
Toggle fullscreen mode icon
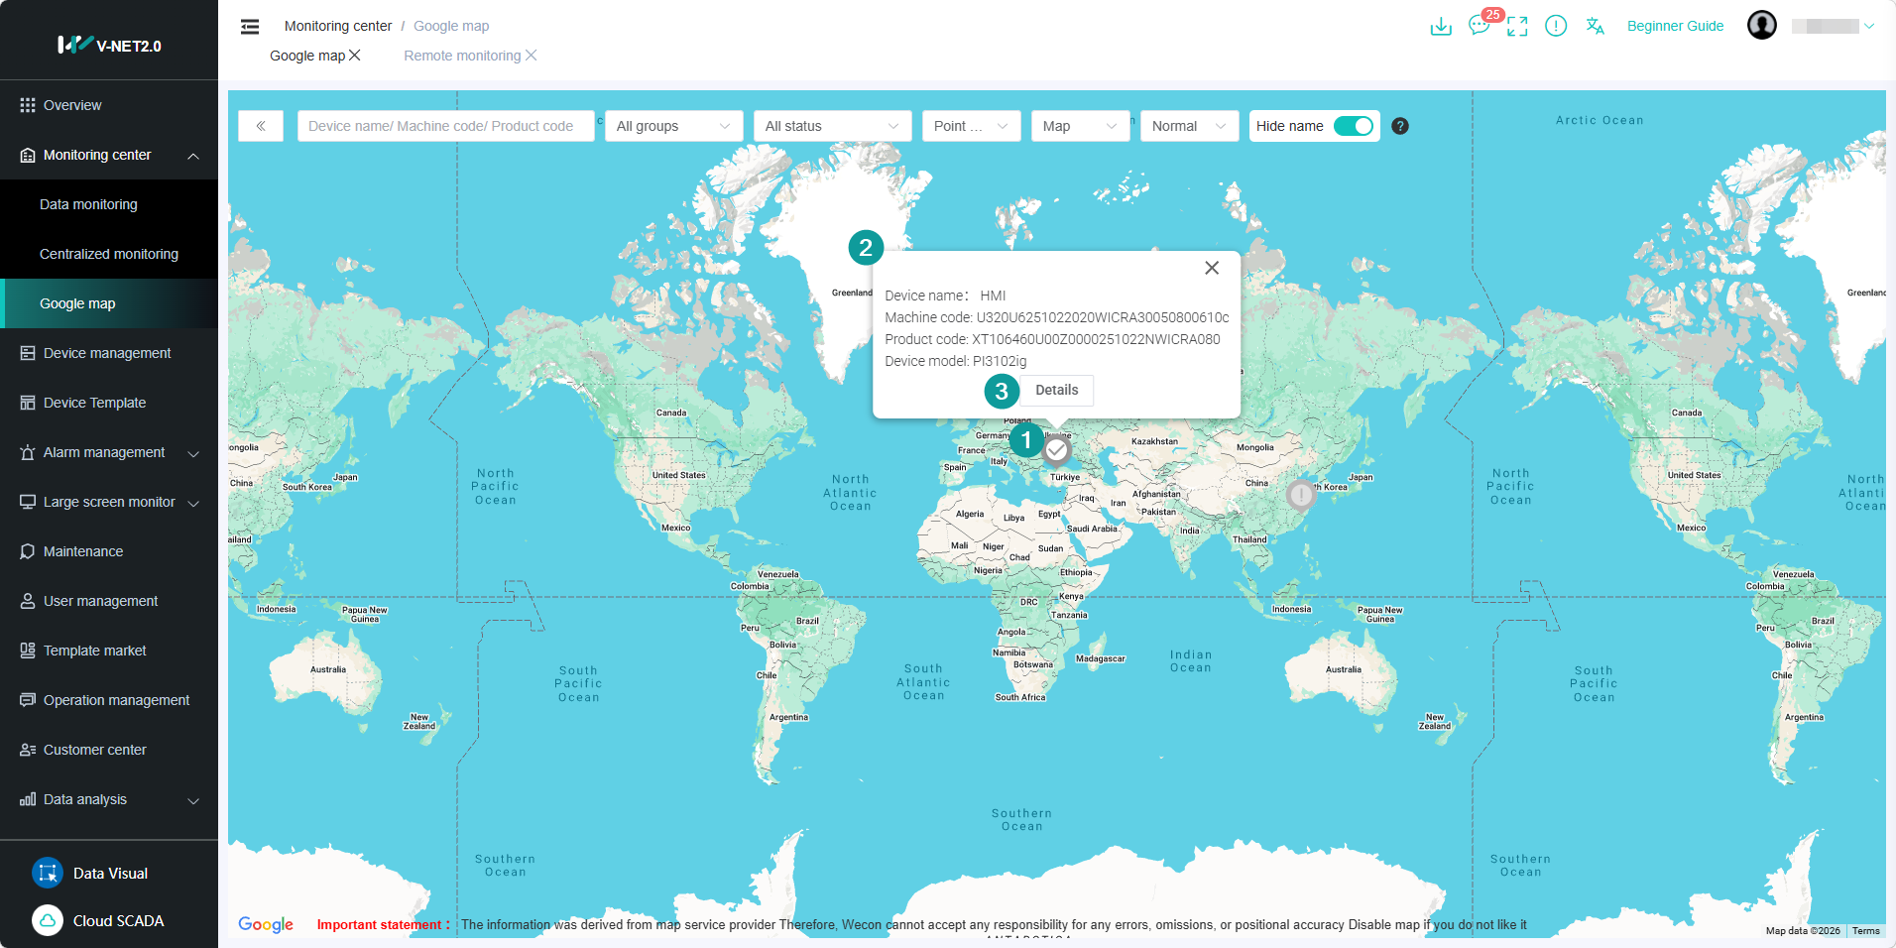tap(1517, 27)
